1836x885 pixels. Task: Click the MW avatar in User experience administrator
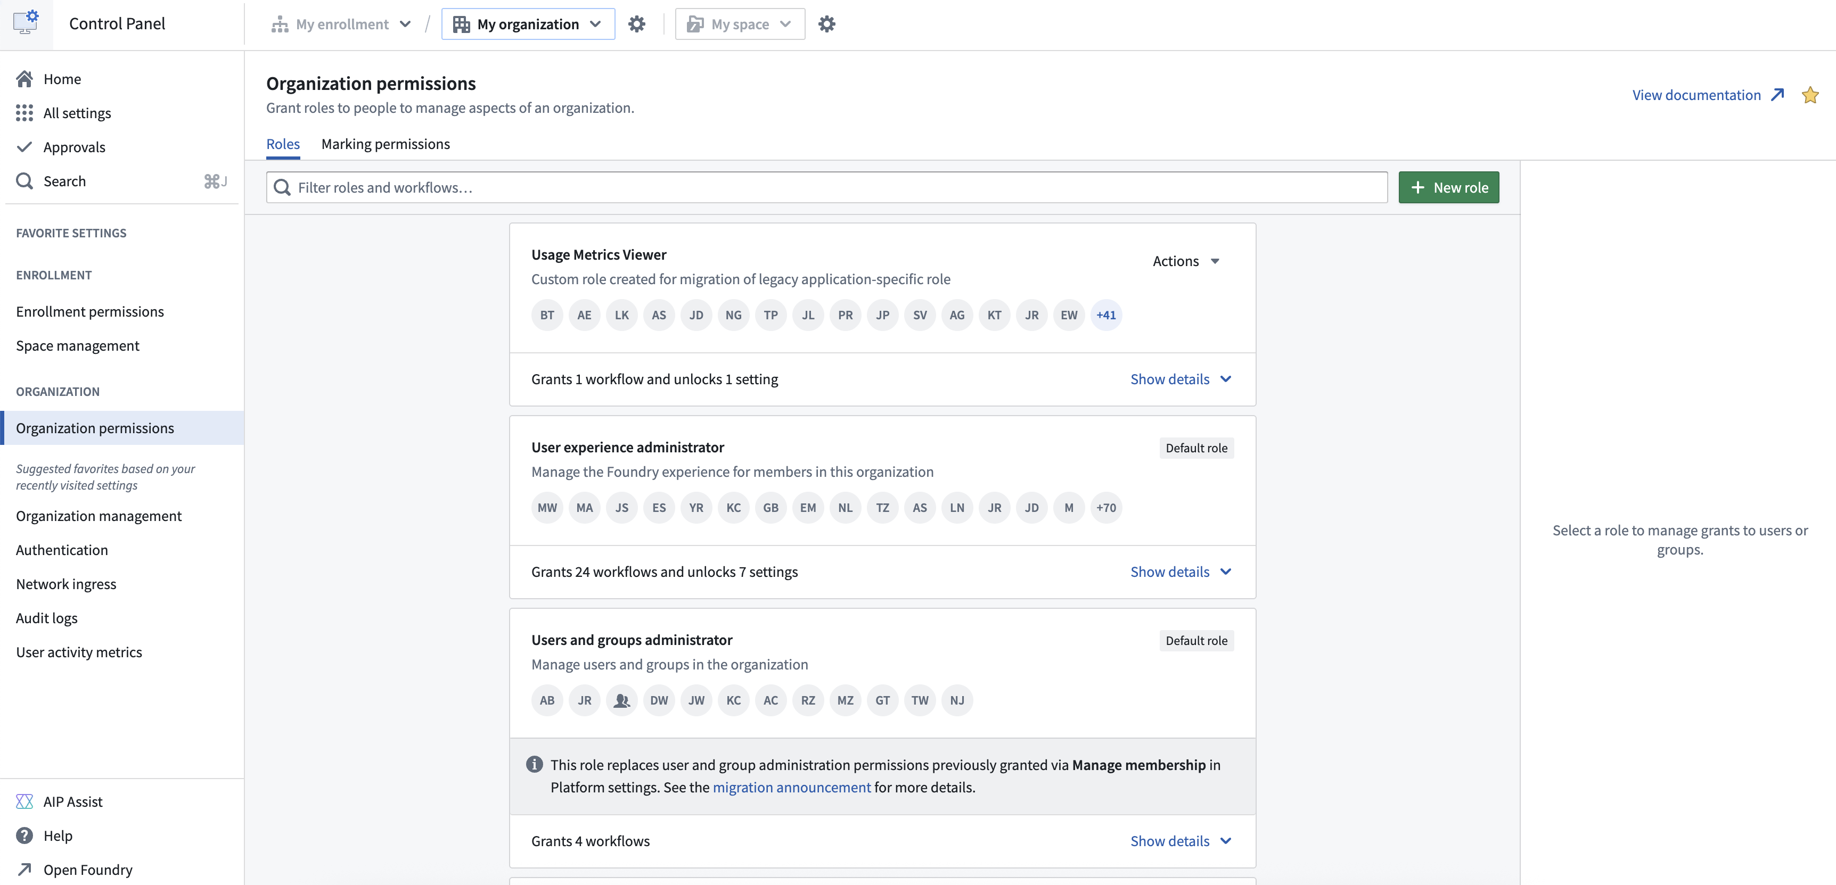[547, 508]
